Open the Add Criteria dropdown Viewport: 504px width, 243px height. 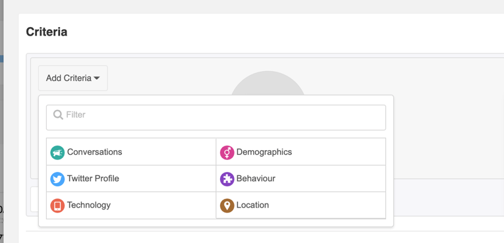click(73, 78)
